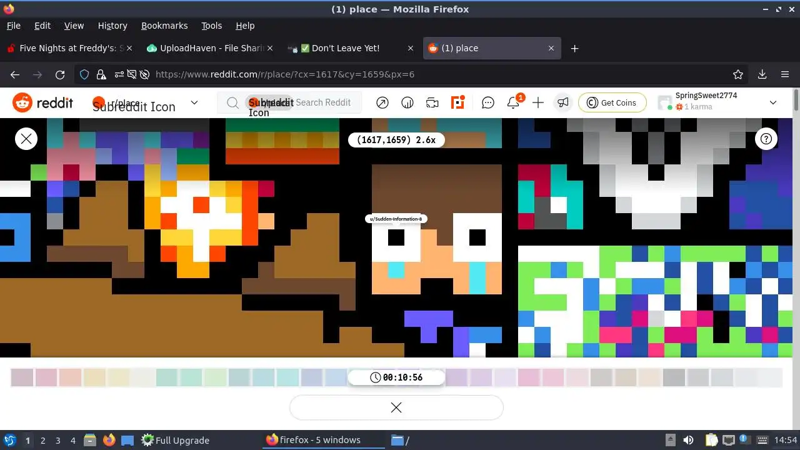Click the 00:10:56 countdown timer

tap(396, 377)
